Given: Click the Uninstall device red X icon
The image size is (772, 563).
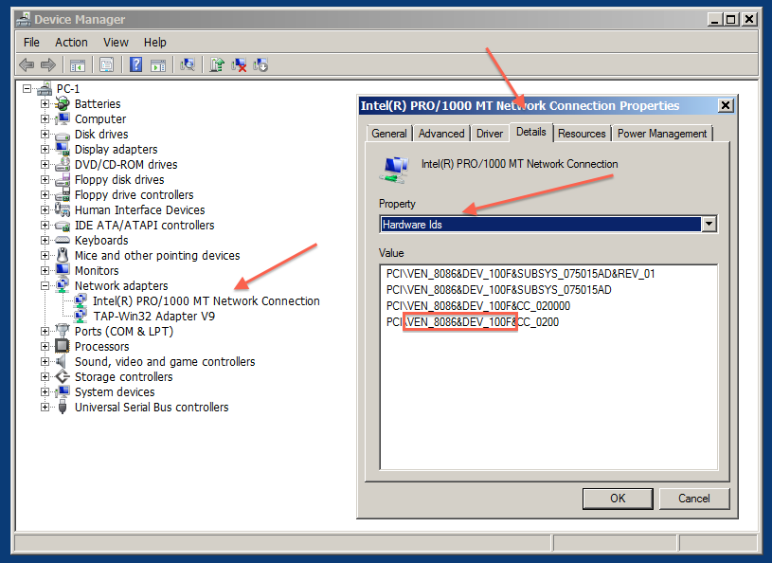Looking at the screenshot, I should [239, 64].
